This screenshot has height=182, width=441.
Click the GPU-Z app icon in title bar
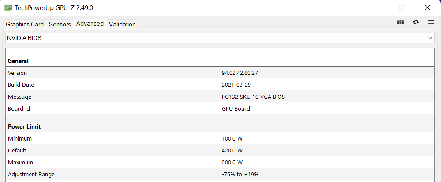click(x=8, y=7)
